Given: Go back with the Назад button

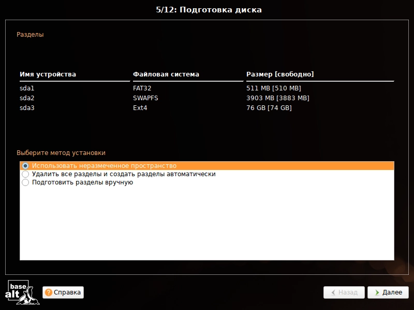Looking at the screenshot, I should pyautogui.click(x=344, y=292).
